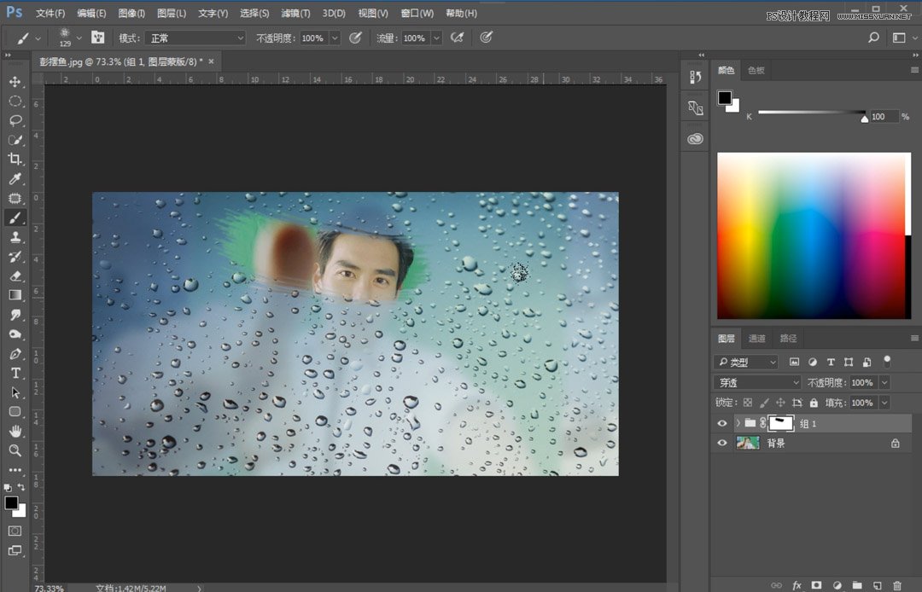Activate the Clone Stamp tool
Viewport: 922px width, 592px height.
[x=14, y=237]
